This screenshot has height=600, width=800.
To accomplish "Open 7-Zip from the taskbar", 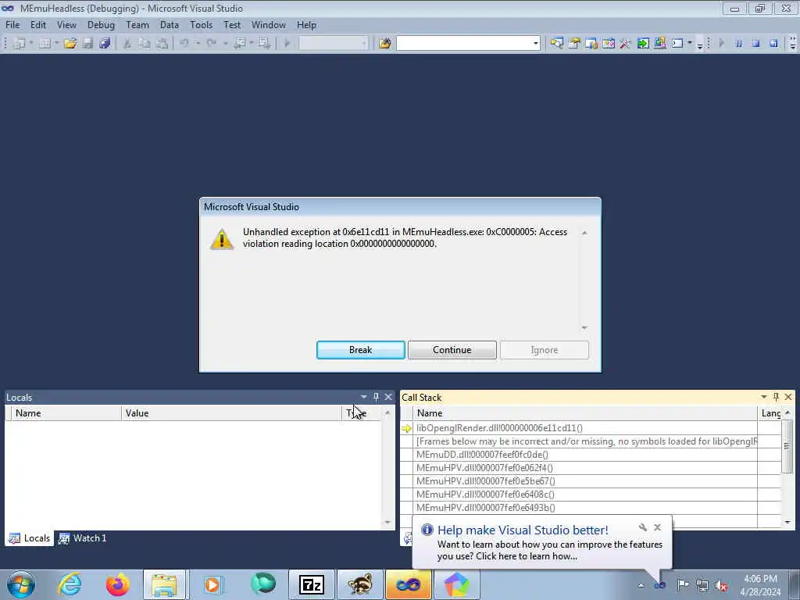I will pyautogui.click(x=312, y=584).
